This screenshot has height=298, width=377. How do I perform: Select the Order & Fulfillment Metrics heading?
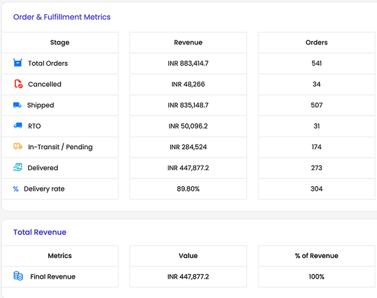pyautogui.click(x=62, y=17)
